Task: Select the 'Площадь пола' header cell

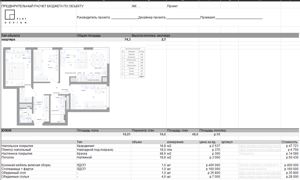Action: point(87,131)
